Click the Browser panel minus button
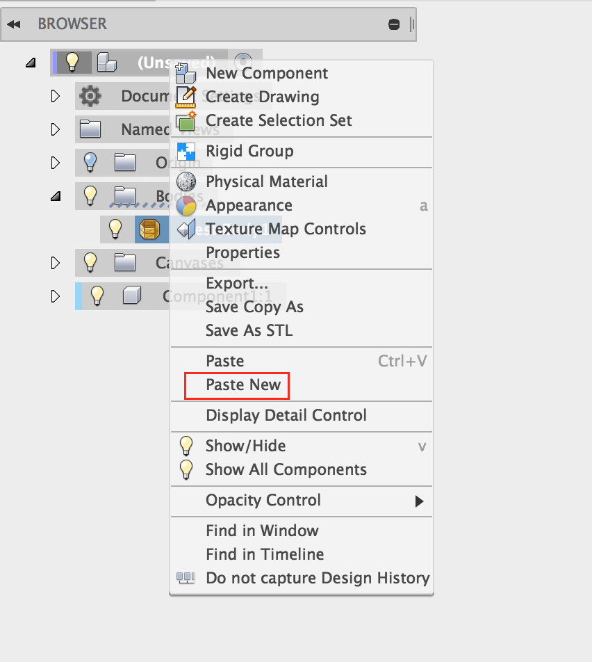The image size is (592, 662). (x=394, y=25)
